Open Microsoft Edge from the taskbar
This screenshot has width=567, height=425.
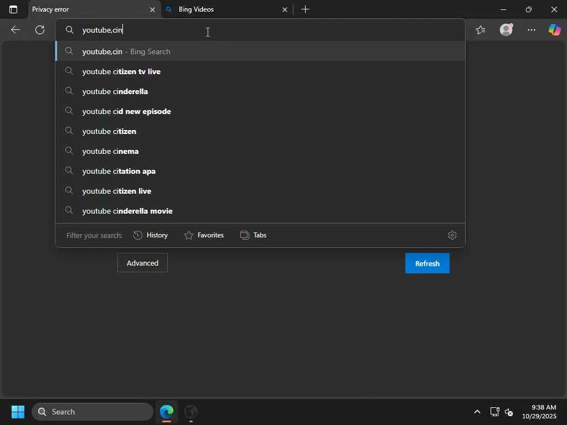pyautogui.click(x=167, y=412)
